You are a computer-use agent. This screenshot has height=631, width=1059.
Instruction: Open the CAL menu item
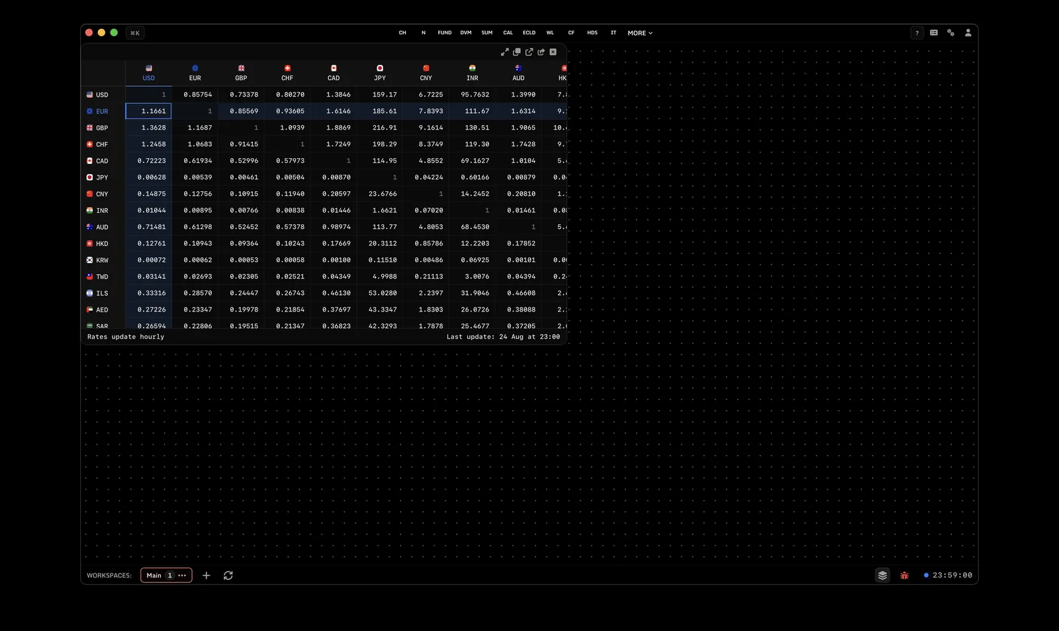[508, 32]
